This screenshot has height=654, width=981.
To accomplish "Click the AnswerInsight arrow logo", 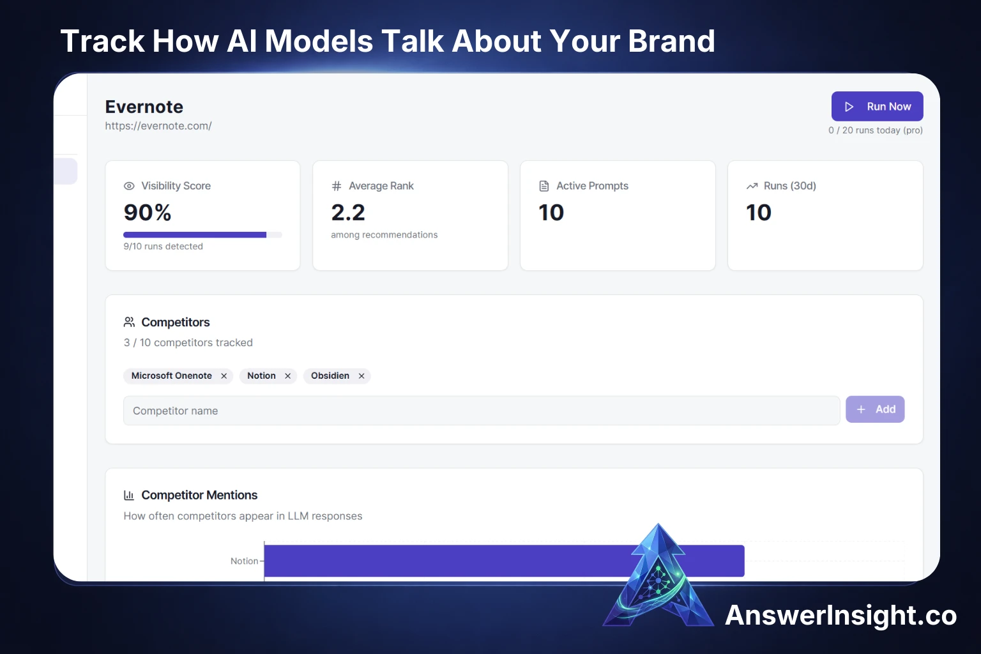I will (x=658, y=578).
